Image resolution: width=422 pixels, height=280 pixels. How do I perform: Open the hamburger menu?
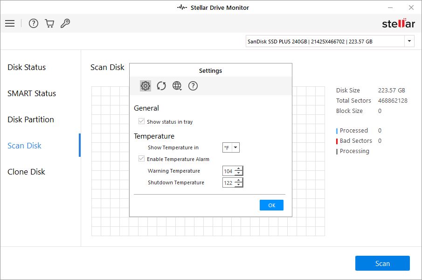point(10,23)
